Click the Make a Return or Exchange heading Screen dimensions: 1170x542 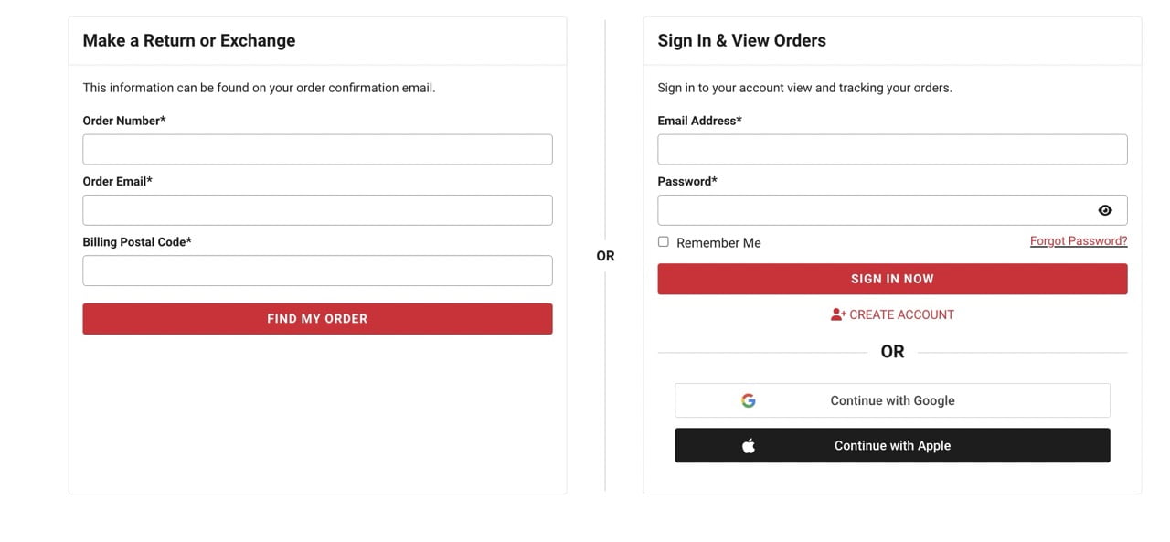click(189, 40)
